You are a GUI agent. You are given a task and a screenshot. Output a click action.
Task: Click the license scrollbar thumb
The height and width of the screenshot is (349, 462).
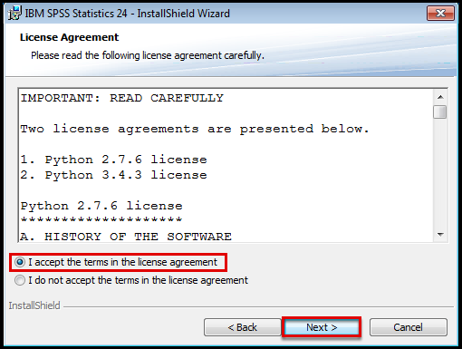(x=439, y=111)
